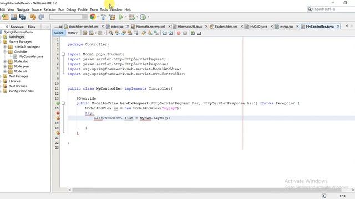Open the Services panel tab
Screen dimensions: 355x199
pyautogui.click(x=17, y=27)
